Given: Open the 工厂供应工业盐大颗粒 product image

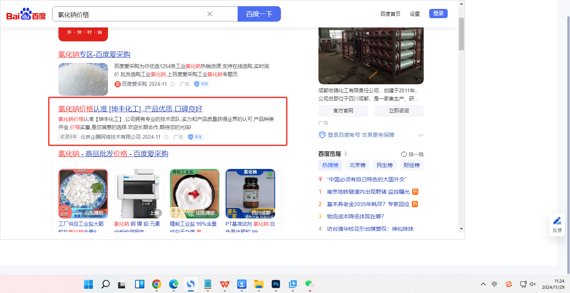Looking at the screenshot, I should (83, 194).
